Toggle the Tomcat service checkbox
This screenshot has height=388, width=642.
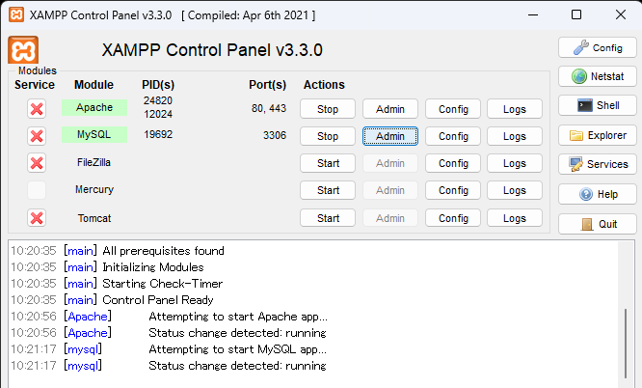click(x=37, y=218)
